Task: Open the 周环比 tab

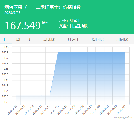Action: [49, 39]
